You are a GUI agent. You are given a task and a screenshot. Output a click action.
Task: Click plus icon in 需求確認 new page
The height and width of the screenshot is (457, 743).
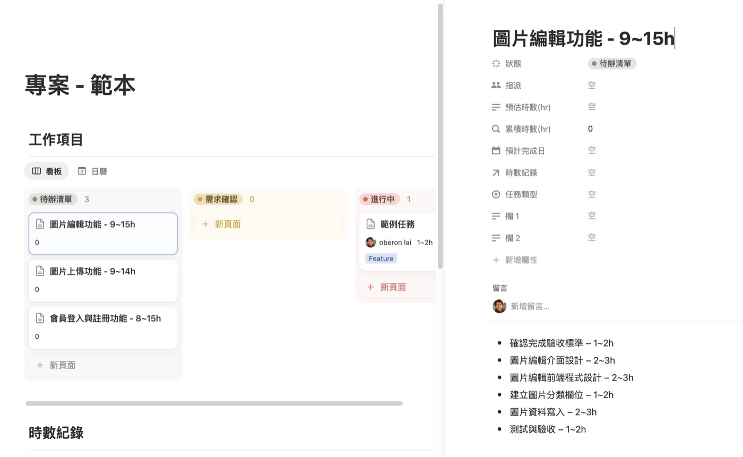point(205,224)
